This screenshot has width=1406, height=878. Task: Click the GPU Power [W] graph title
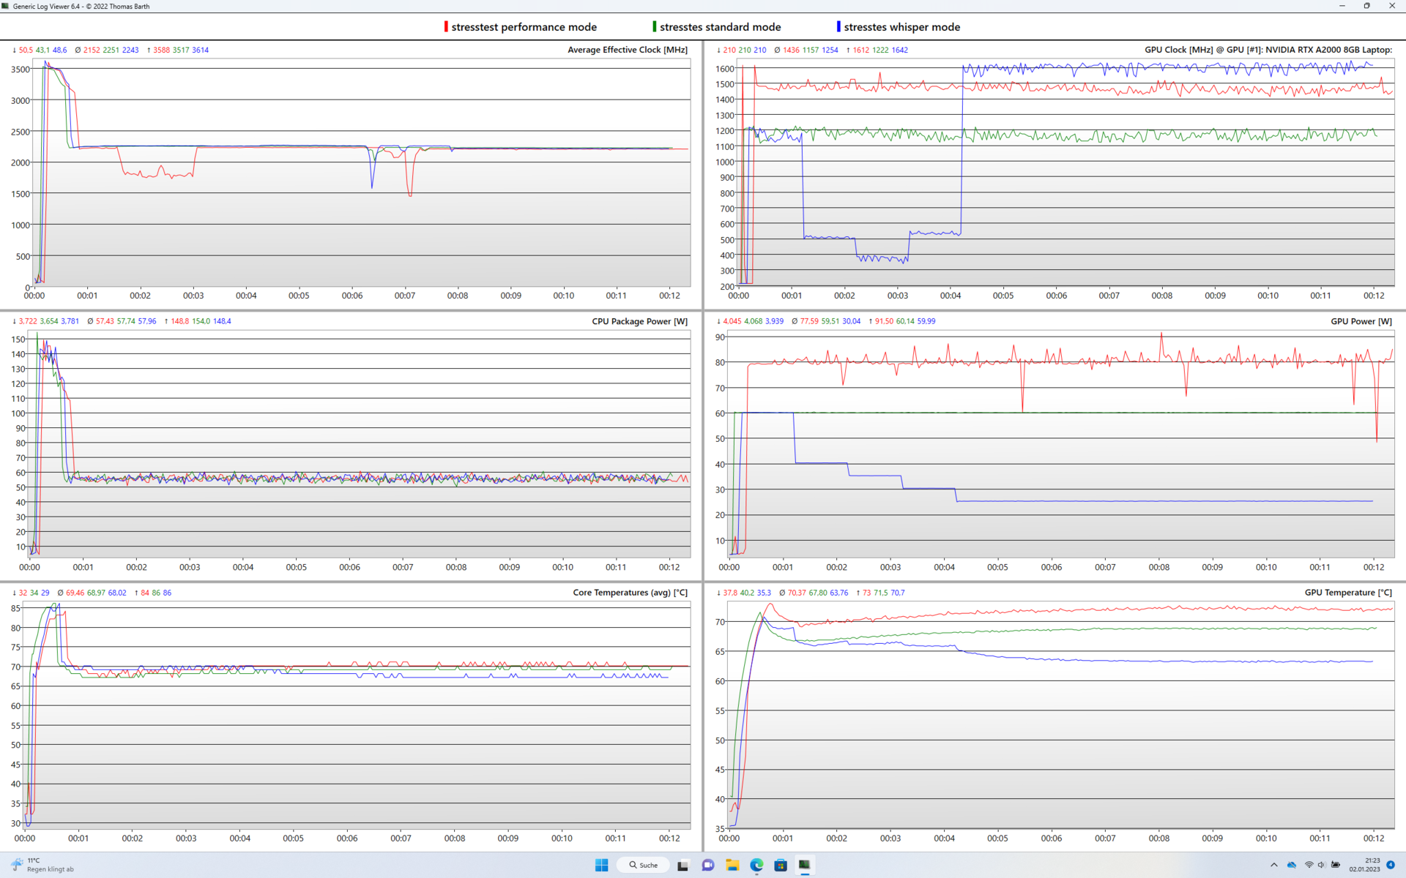coord(1361,321)
